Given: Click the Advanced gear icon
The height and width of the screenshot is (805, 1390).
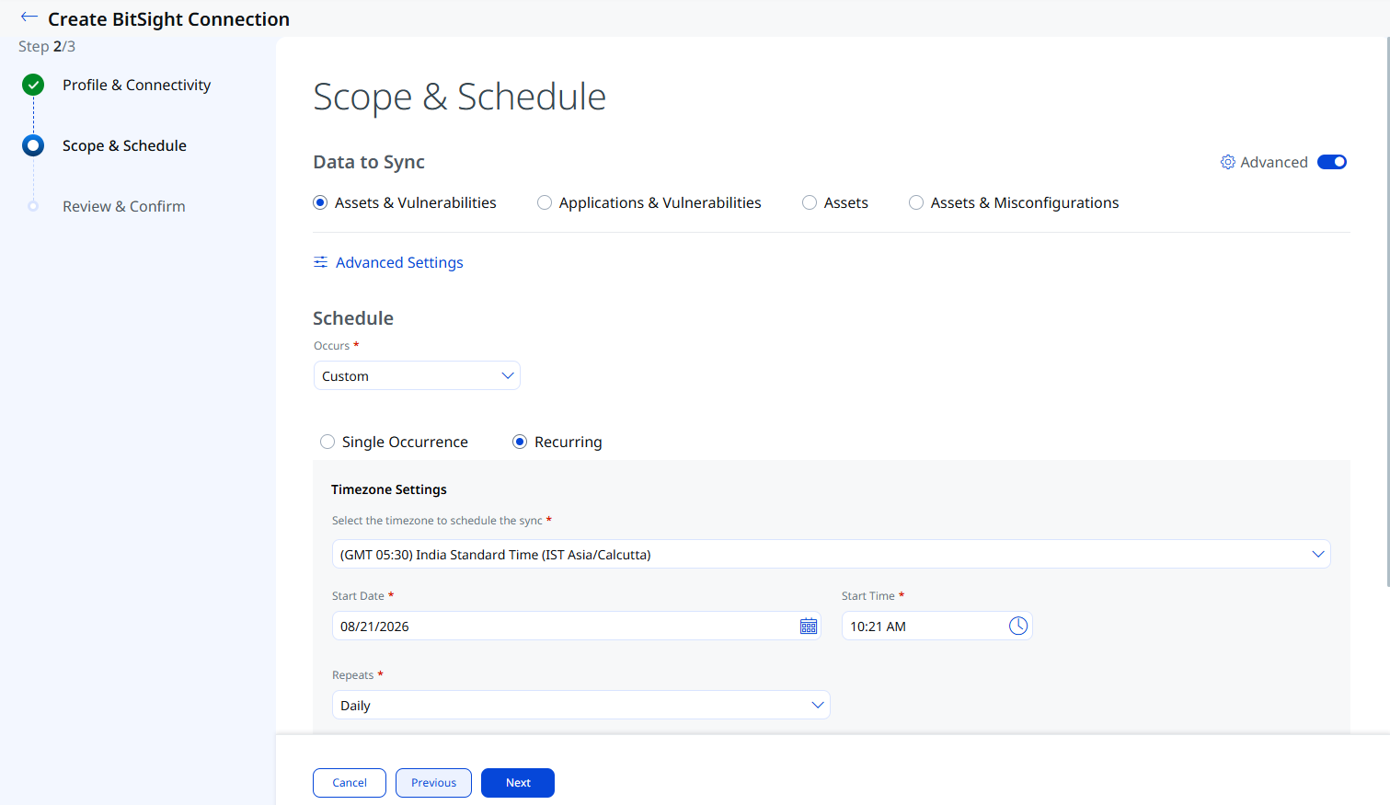Looking at the screenshot, I should (1228, 162).
